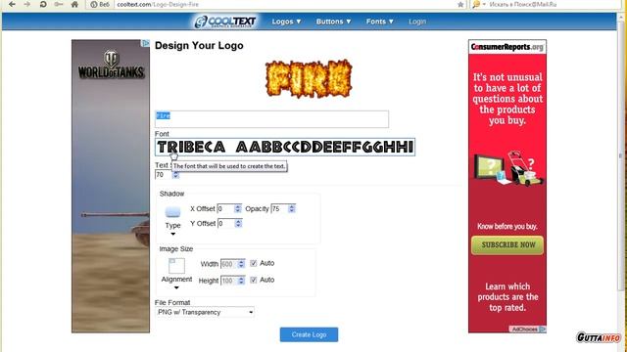Click the X Offset value field

(x=225, y=208)
